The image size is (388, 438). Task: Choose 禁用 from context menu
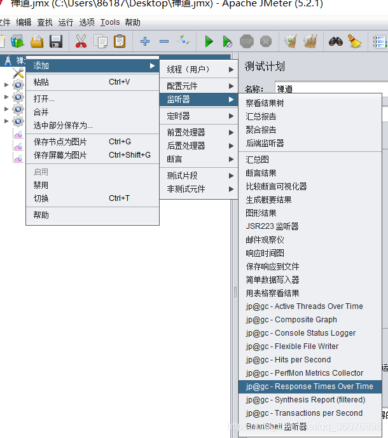point(92,185)
